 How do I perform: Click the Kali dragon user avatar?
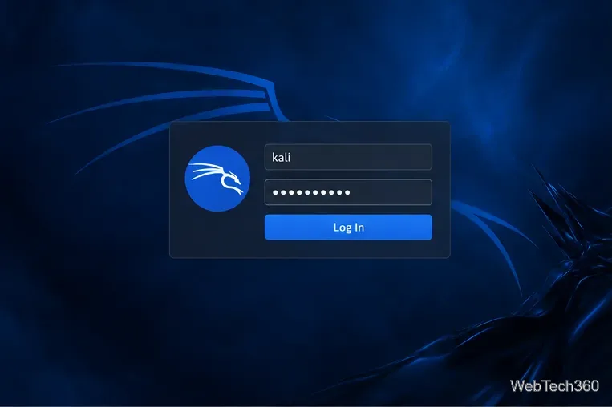(x=217, y=179)
